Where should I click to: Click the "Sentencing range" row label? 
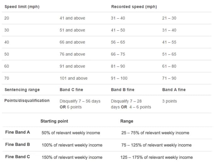click(22, 90)
